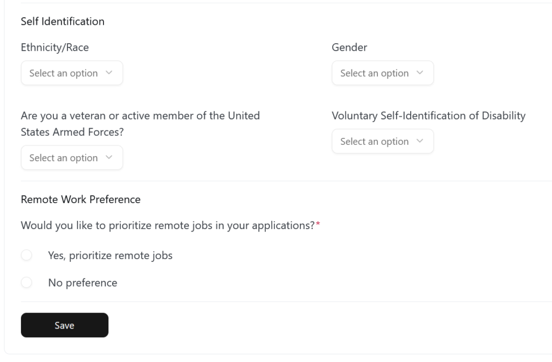This screenshot has width=552, height=362.
Task: Click the No preference label text
Action: click(x=81, y=282)
